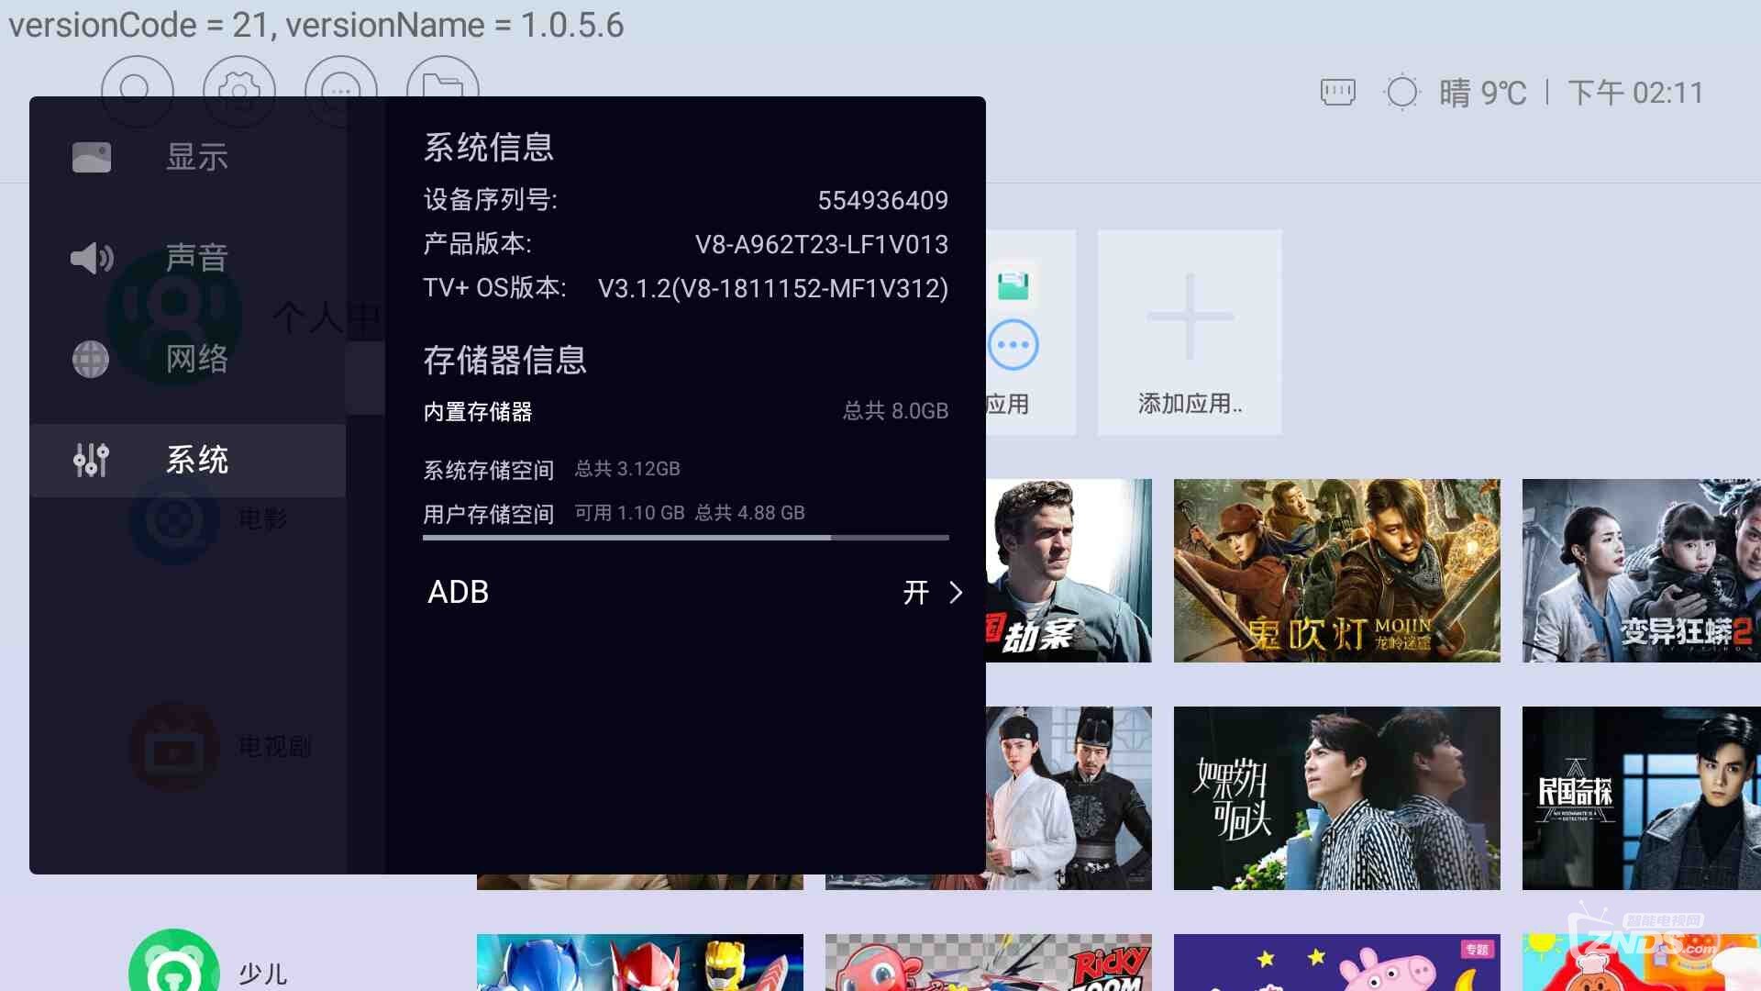Screen dimensions: 1761x991
Task: Open the Peppa Pig cartoon thumbnail
Action: click(x=1337, y=963)
